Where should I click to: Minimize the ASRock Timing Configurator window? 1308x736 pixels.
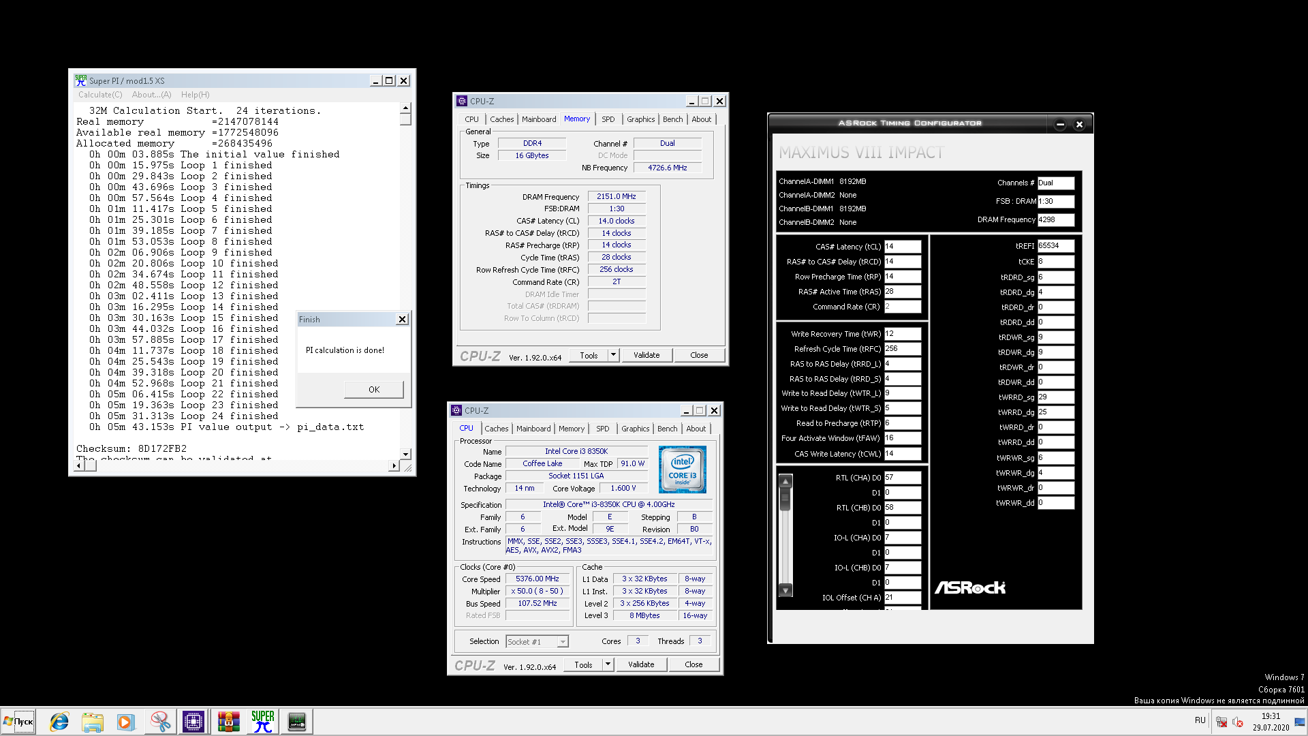pos(1060,125)
